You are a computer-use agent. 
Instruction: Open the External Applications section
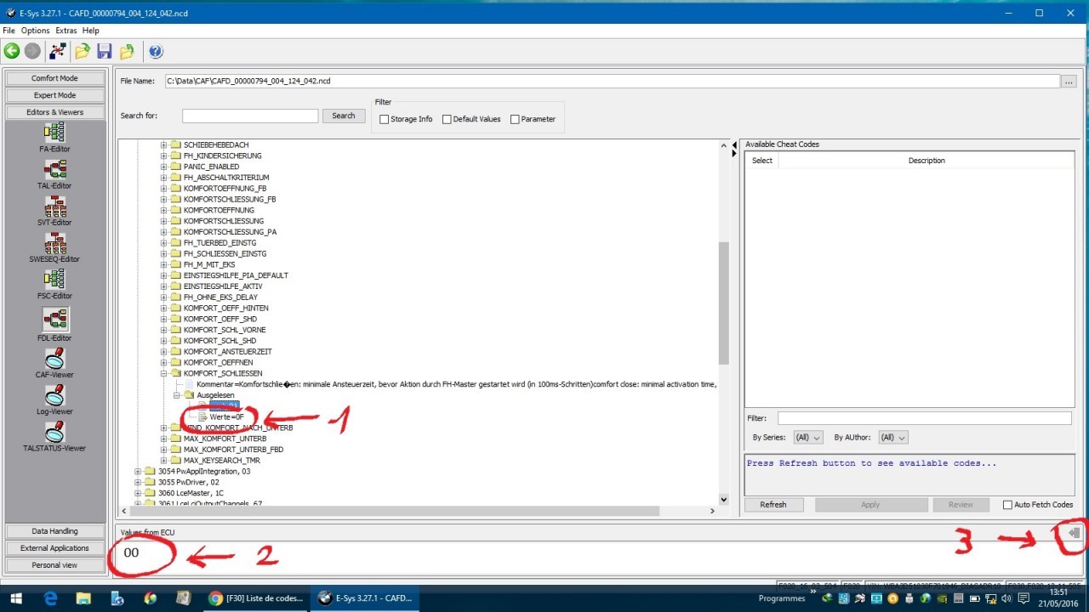click(55, 548)
